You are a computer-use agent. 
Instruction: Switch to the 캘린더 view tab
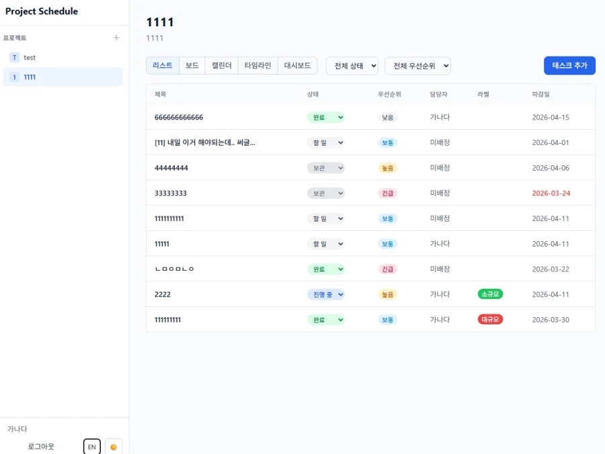[x=221, y=66]
